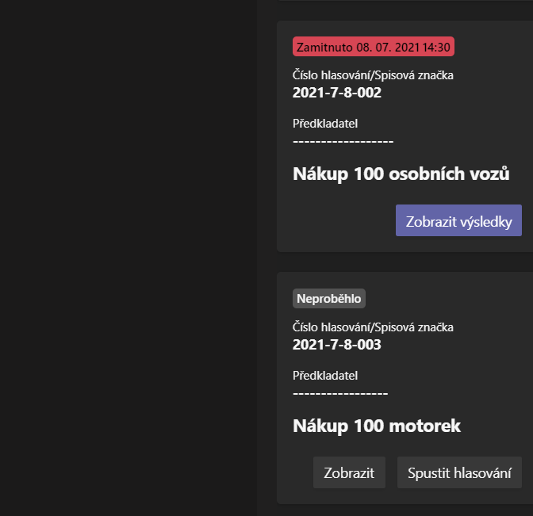Select the vote number 2021-7-8-003
The height and width of the screenshot is (516, 533).
point(337,345)
